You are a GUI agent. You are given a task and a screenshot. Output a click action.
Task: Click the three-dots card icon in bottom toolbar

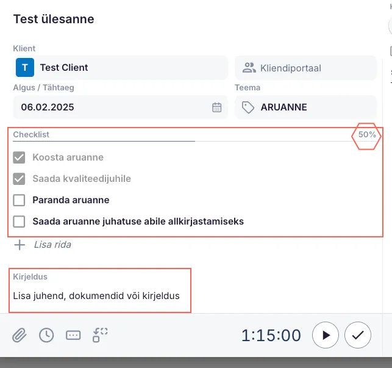pos(73,335)
